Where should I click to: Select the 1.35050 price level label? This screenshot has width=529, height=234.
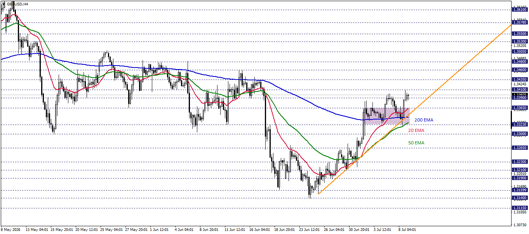[x=520, y=51]
